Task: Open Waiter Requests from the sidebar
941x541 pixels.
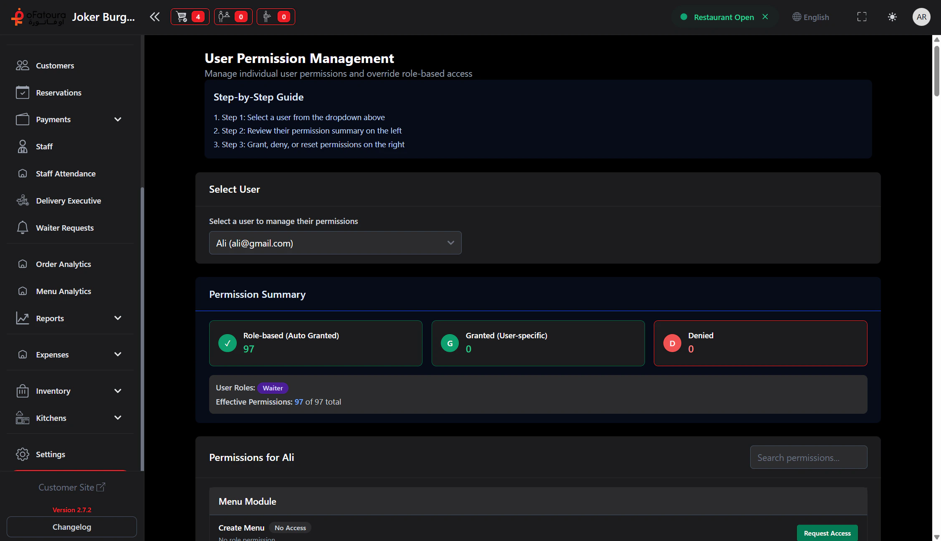Action: tap(65, 227)
